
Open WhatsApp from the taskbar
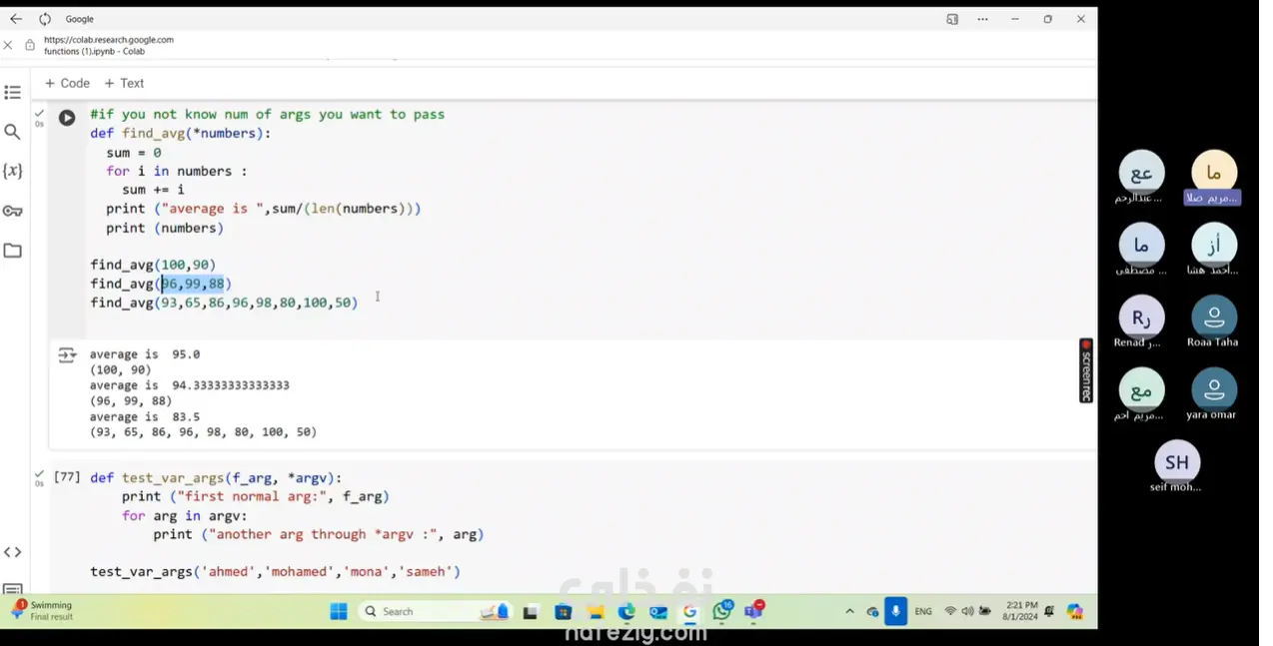coord(722,611)
